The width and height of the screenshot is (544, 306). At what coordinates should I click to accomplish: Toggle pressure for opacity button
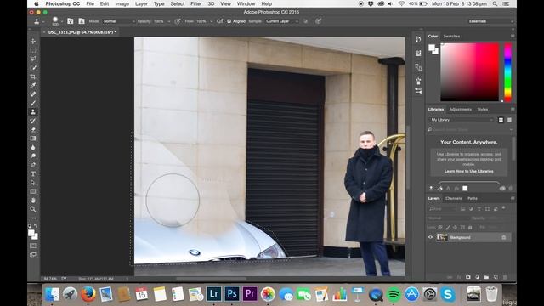pos(178,21)
